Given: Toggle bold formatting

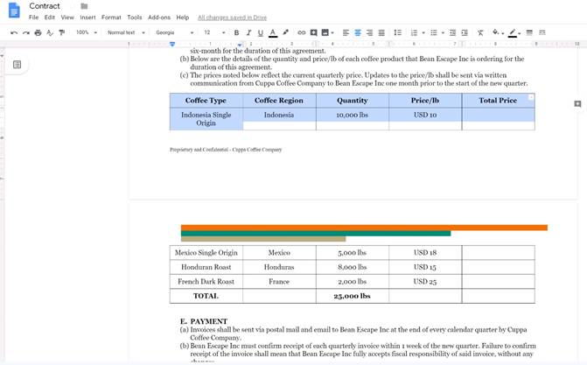Looking at the screenshot, I should [x=236, y=32].
